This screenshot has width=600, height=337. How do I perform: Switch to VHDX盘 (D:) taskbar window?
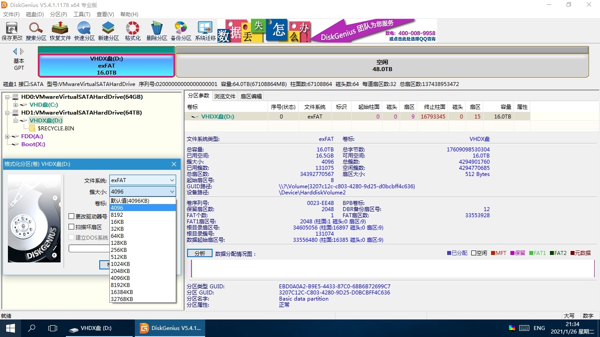(100, 328)
